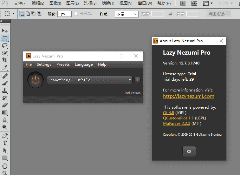Select the Eraser tool

(5, 105)
